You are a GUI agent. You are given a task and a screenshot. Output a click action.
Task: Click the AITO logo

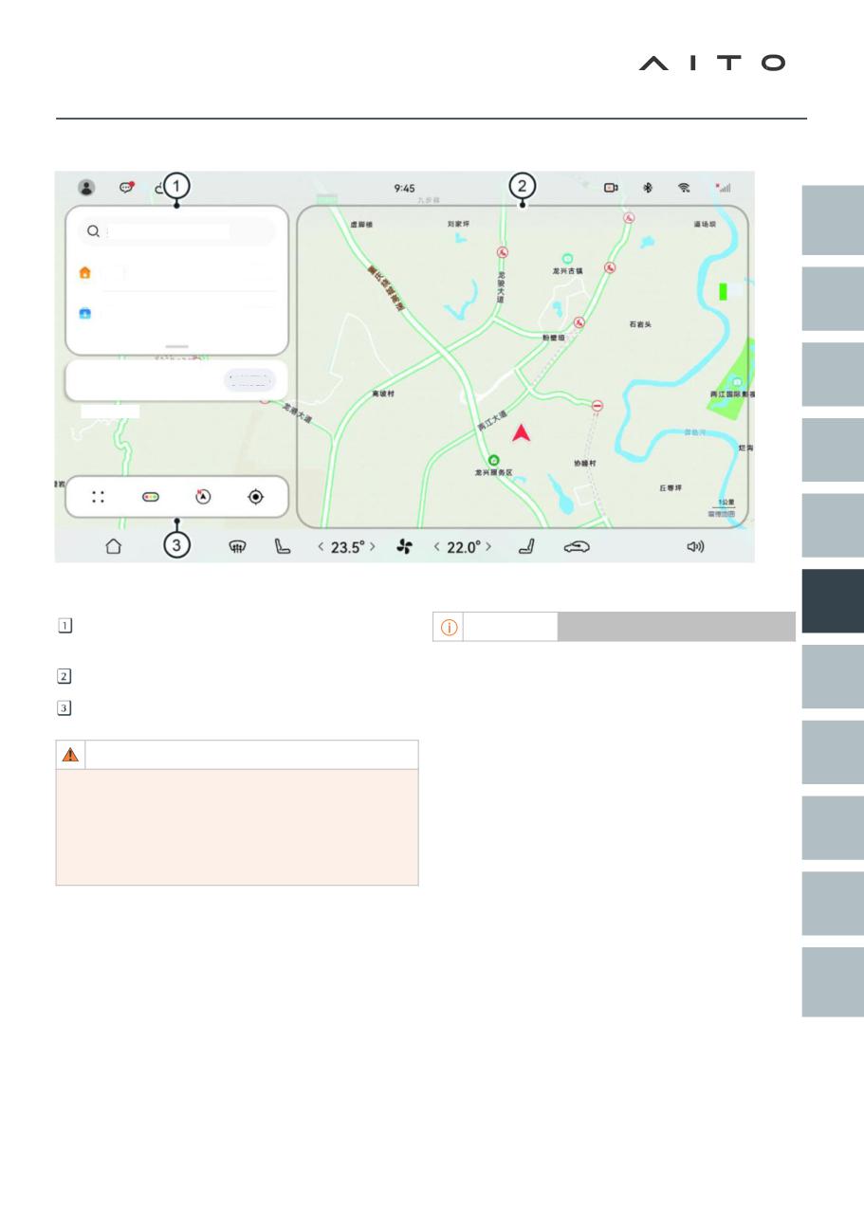point(712,63)
